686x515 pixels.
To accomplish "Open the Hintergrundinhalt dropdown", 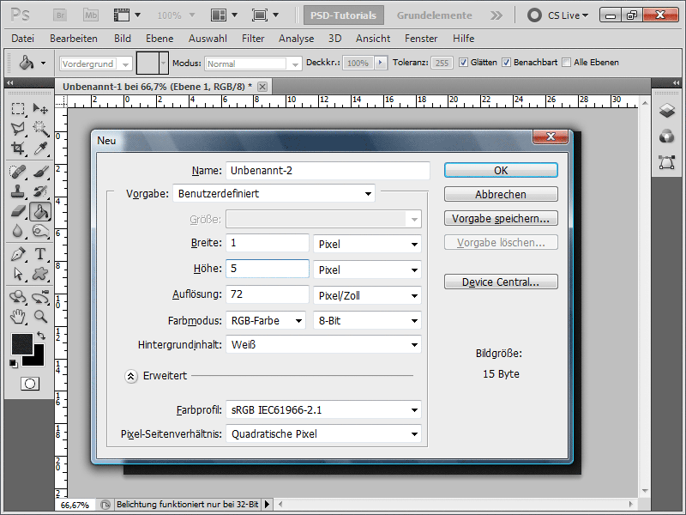I will (x=324, y=345).
